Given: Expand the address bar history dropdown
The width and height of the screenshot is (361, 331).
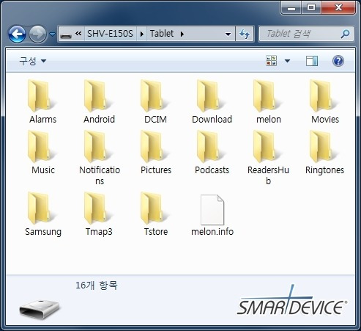Looking at the screenshot, I should pyautogui.click(x=228, y=34).
